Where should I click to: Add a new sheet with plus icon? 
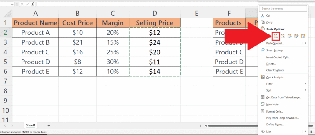tap(49, 125)
